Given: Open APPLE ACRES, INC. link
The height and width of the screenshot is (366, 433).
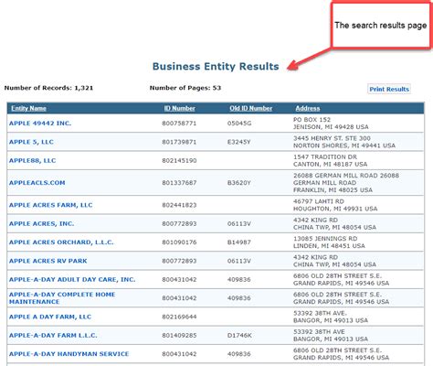Looking at the screenshot, I should [41, 223].
